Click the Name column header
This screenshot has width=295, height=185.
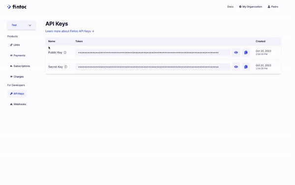point(52,41)
